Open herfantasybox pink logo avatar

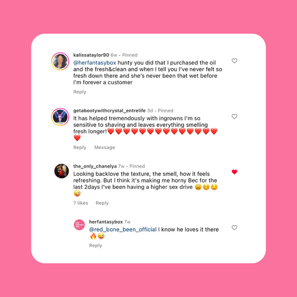[80, 225]
